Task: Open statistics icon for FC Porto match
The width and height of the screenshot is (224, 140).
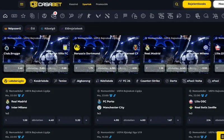Action: pyautogui.click(x=115, y=95)
